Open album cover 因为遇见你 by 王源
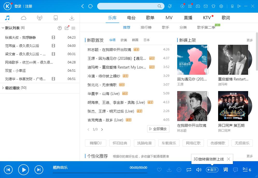The image size is (258, 178). point(192,60)
